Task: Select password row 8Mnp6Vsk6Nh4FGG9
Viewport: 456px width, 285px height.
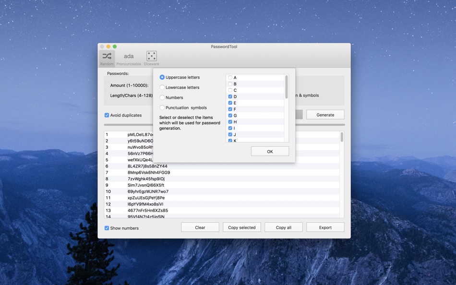Action: [x=222, y=172]
